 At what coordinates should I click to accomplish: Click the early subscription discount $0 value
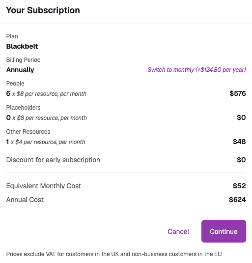[x=241, y=160]
